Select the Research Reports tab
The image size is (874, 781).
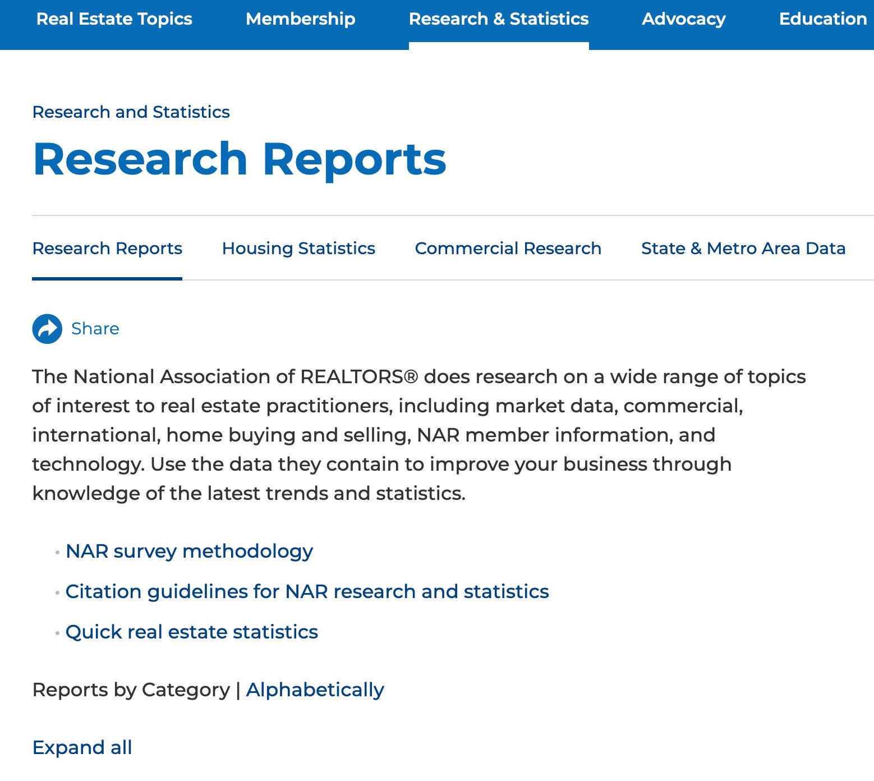107,249
